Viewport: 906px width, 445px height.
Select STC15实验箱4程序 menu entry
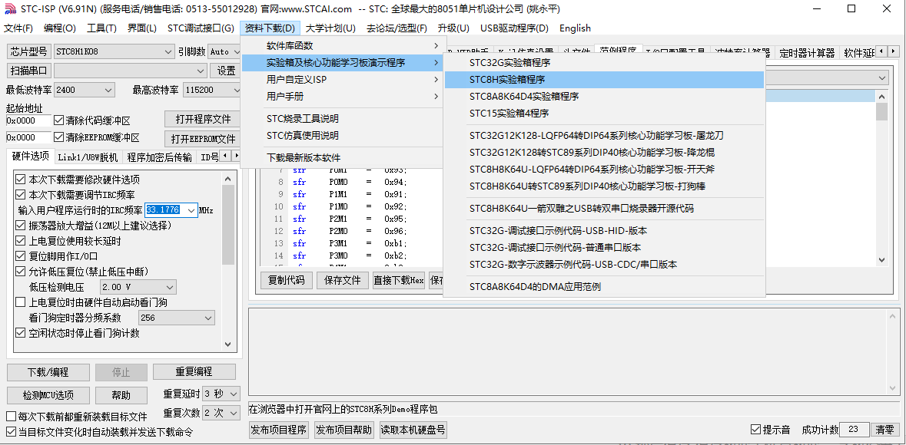click(605, 113)
